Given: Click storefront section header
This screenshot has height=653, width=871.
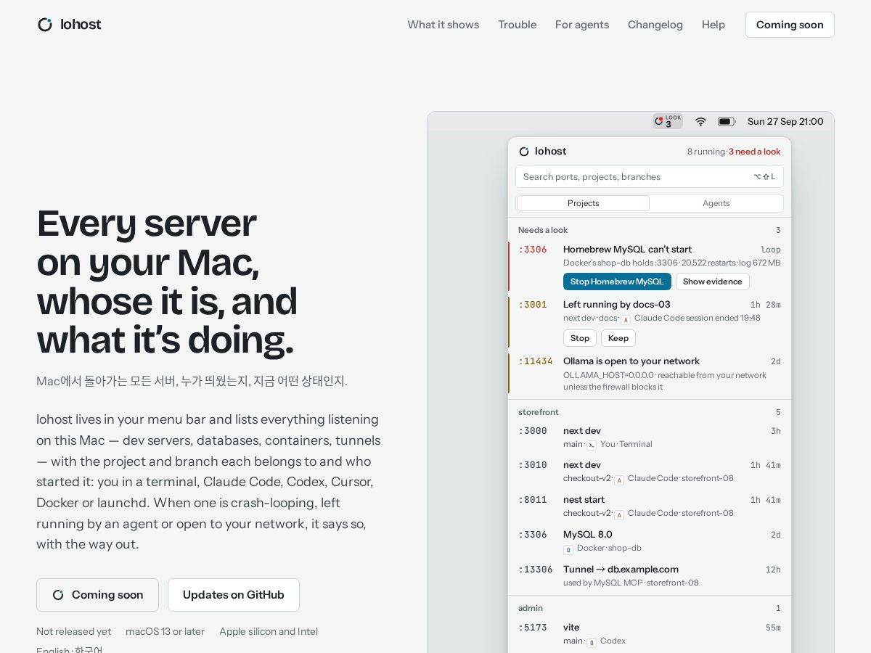Looking at the screenshot, I should point(539,412).
